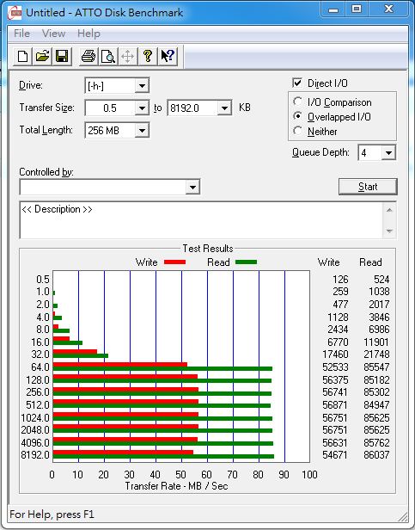Open About via yellow question mark icon

point(148,56)
